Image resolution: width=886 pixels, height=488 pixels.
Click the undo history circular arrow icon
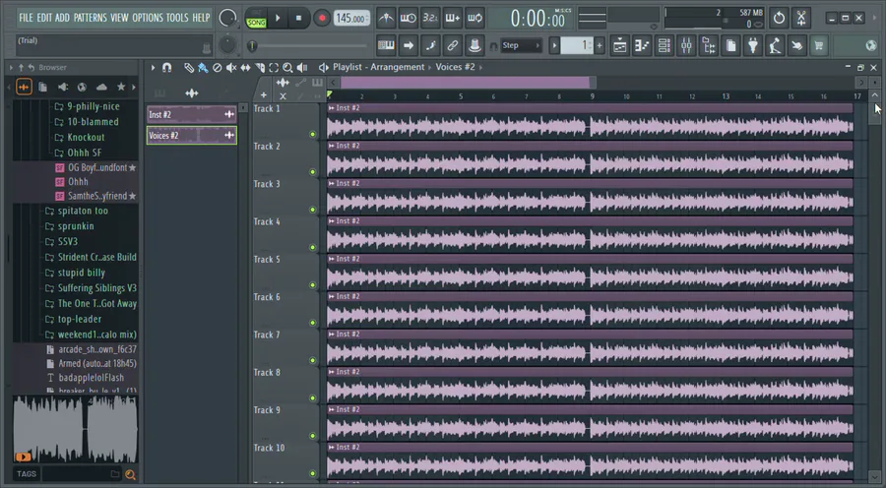(780, 18)
